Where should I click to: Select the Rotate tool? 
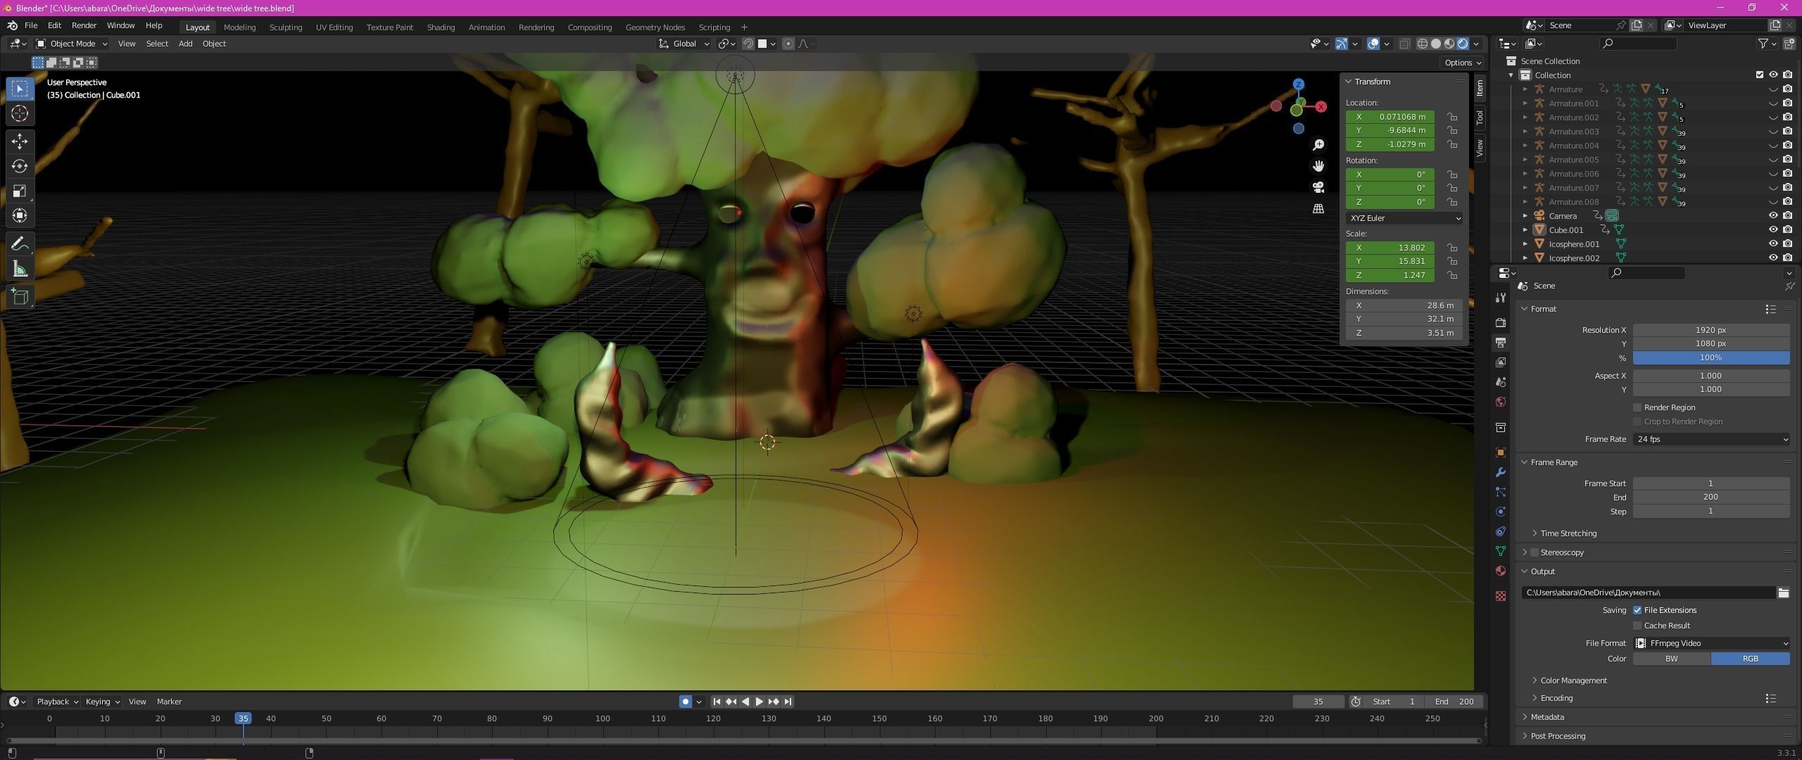coord(20,166)
